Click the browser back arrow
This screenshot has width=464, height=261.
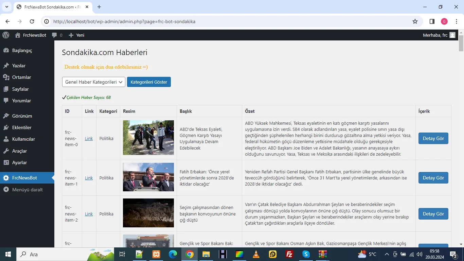[7, 21]
